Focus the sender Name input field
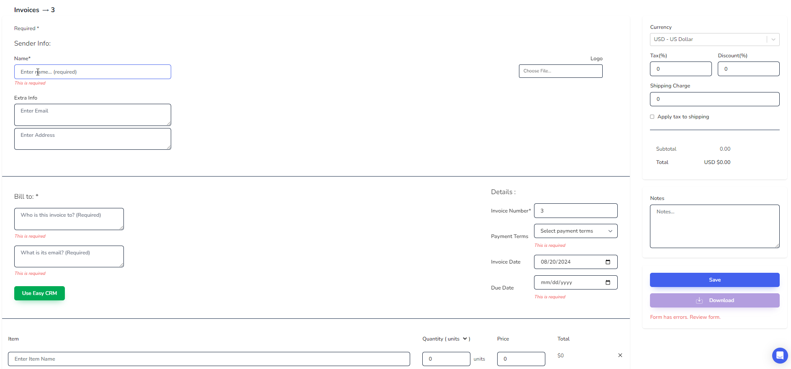This screenshot has height=369, width=791. (92, 72)
